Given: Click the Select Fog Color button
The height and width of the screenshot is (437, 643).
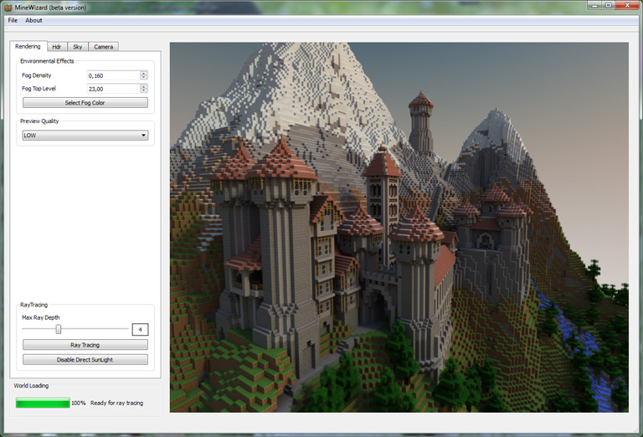Looking at the screenshot, I should click(x=85, y=102).
